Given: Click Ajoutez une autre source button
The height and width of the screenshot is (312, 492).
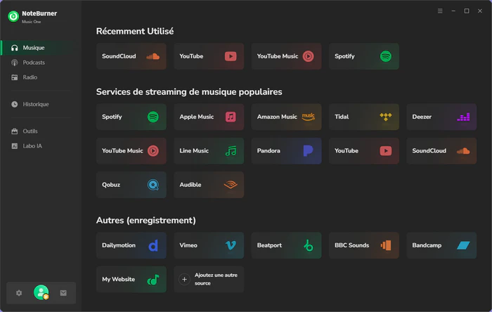Looking at the screenshot, I should [209, 279].
